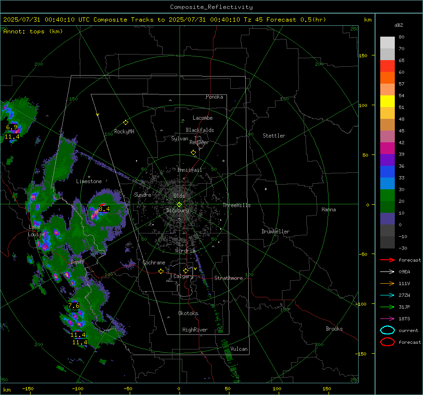This screenshot has width=423, height=395.
Task: Click the yellow diamond marker above RedDeer
Action: (193, 153)
